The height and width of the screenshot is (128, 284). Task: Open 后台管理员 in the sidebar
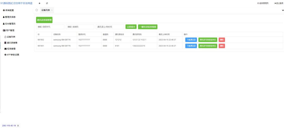9,24
